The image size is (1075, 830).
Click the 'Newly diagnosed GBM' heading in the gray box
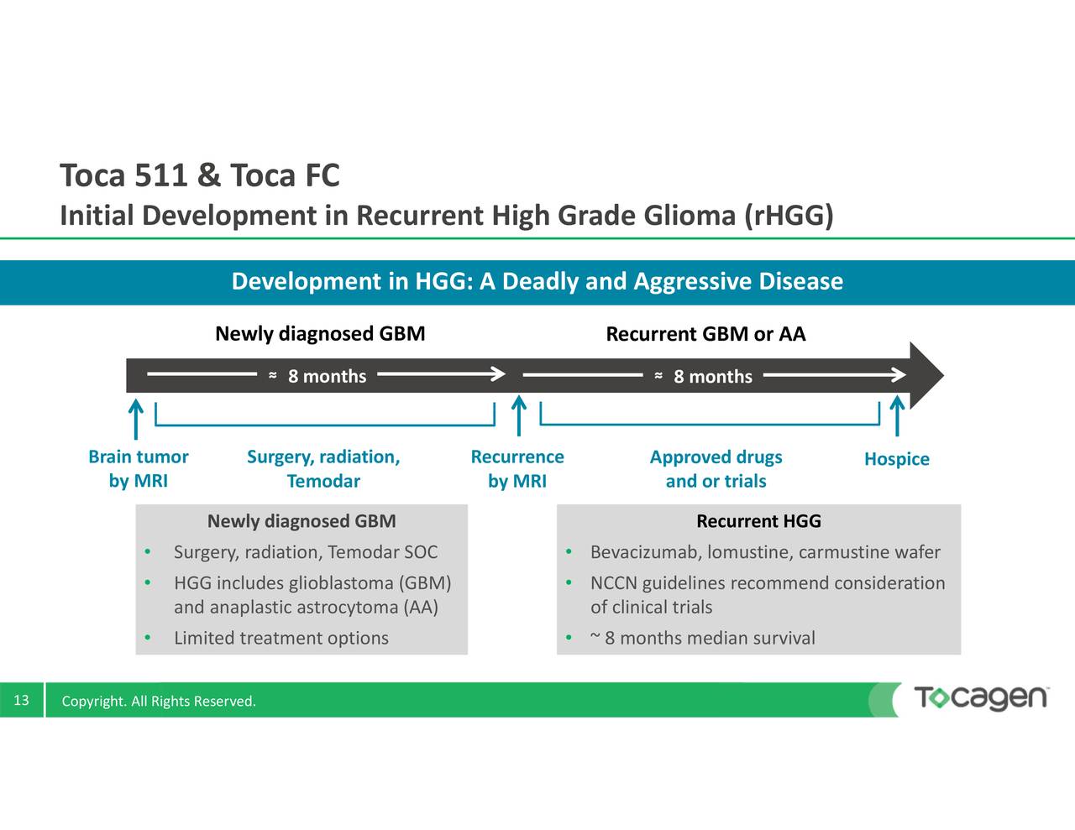302,521
